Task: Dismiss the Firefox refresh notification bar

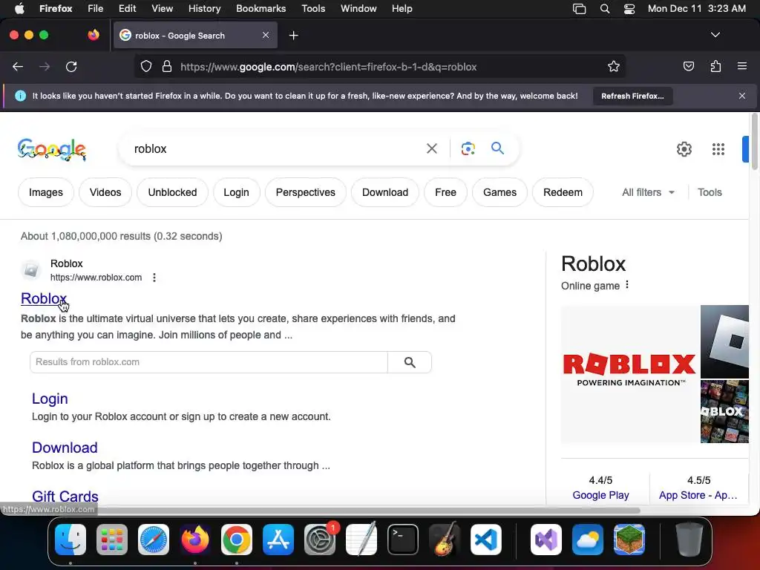Action: tap(741, 96)
